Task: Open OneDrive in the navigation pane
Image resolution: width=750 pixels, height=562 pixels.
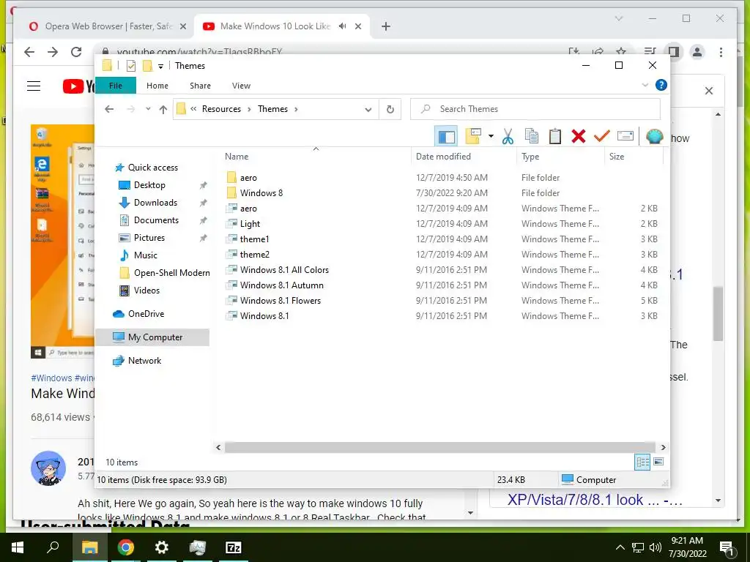Action: 146,314
